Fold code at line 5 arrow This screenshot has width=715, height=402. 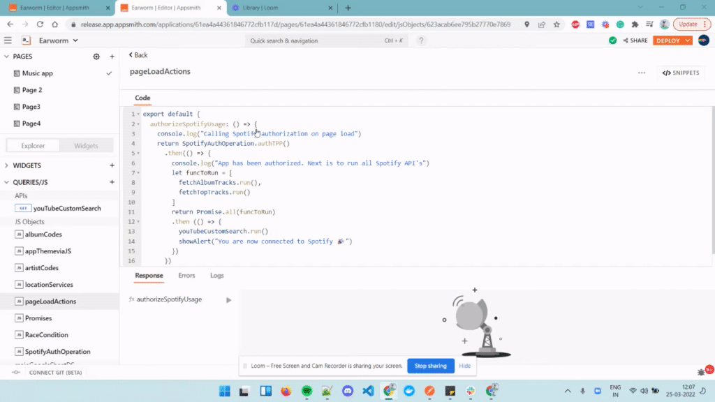[x=138, y=153]
